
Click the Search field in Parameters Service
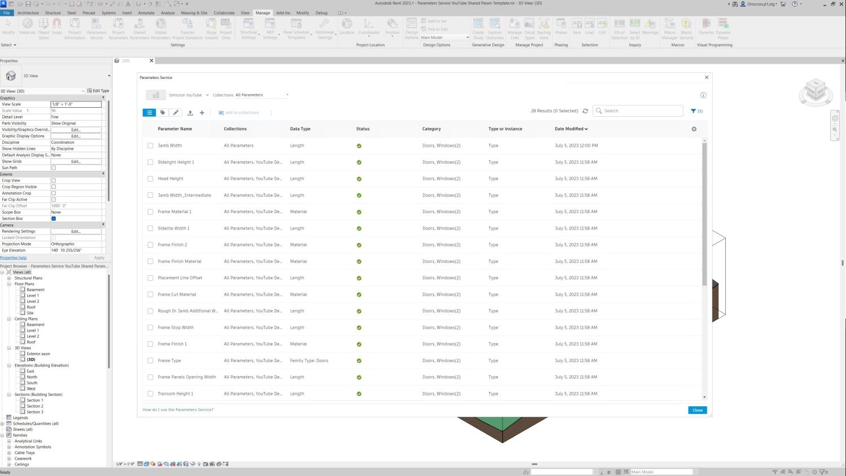pyautogui.click(x=638, y=111)
